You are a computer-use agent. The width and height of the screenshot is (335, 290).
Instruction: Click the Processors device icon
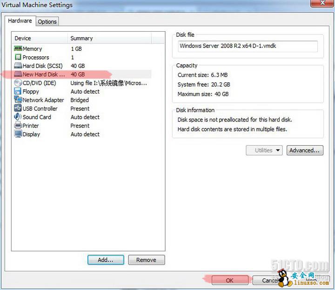pyautogui.click(x=18, y=57)
